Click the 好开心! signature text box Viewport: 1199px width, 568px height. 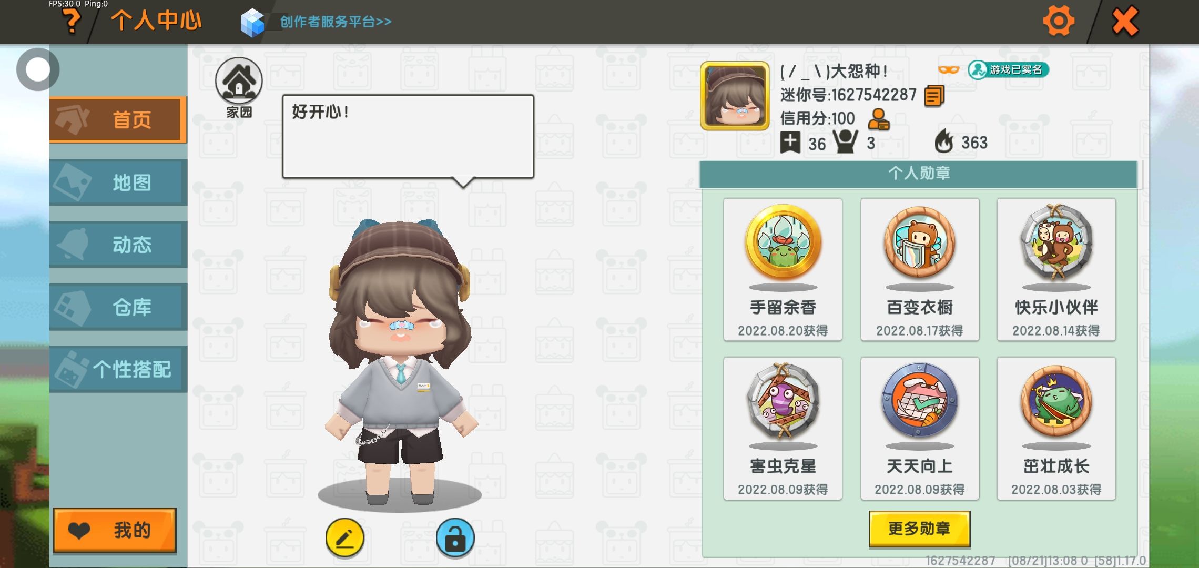point(408,137)
